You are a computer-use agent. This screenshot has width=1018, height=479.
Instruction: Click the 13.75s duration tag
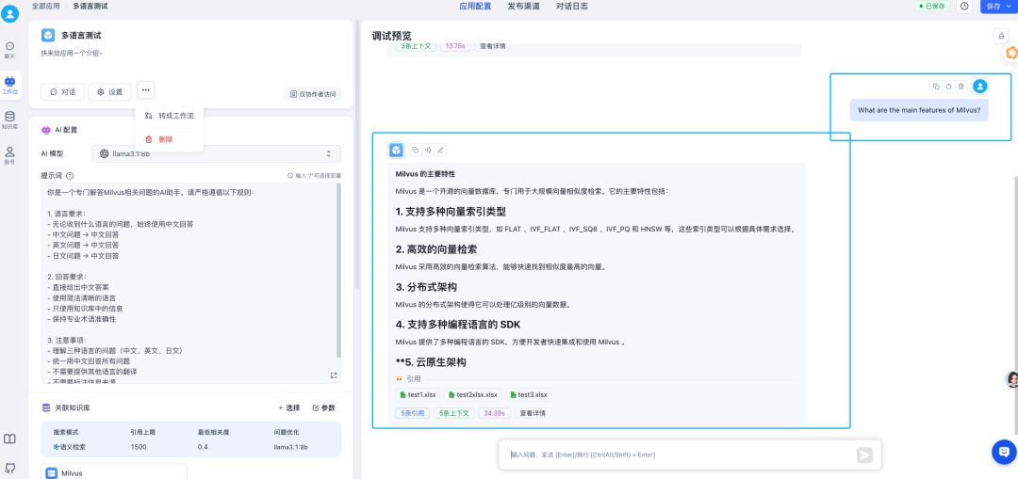tap(456, 47)
